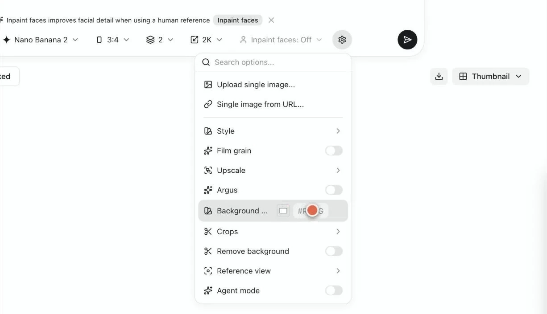Click the Upscale frame icon
Viewport: 547px width, 314px height.
point(208,170)
